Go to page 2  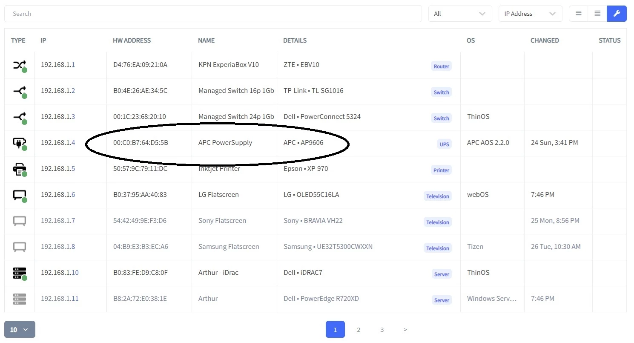359,329
